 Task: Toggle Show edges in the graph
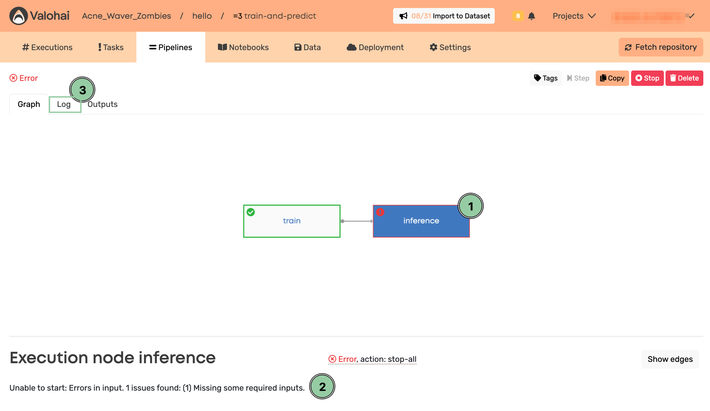click(x=670, y=359)
